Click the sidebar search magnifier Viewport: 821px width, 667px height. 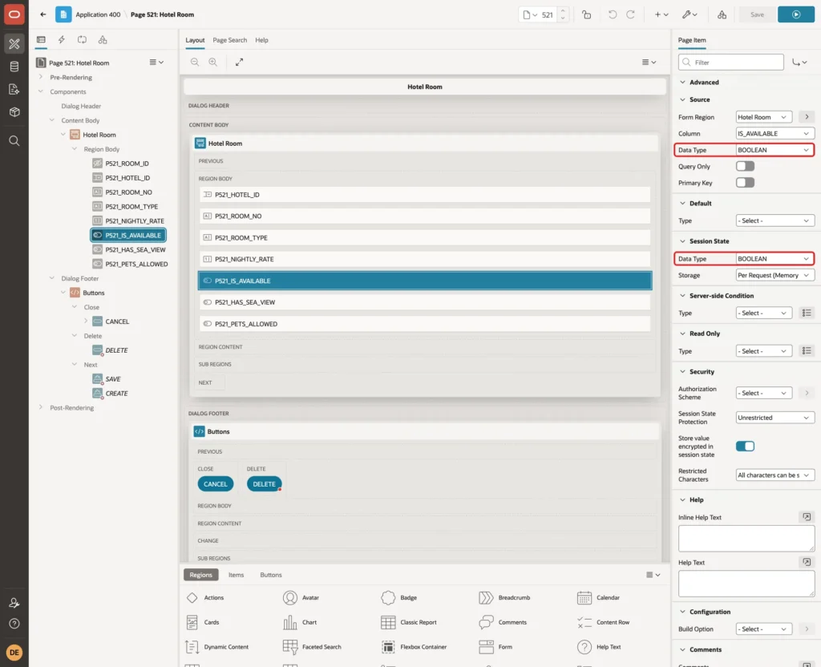click(14, 141)
